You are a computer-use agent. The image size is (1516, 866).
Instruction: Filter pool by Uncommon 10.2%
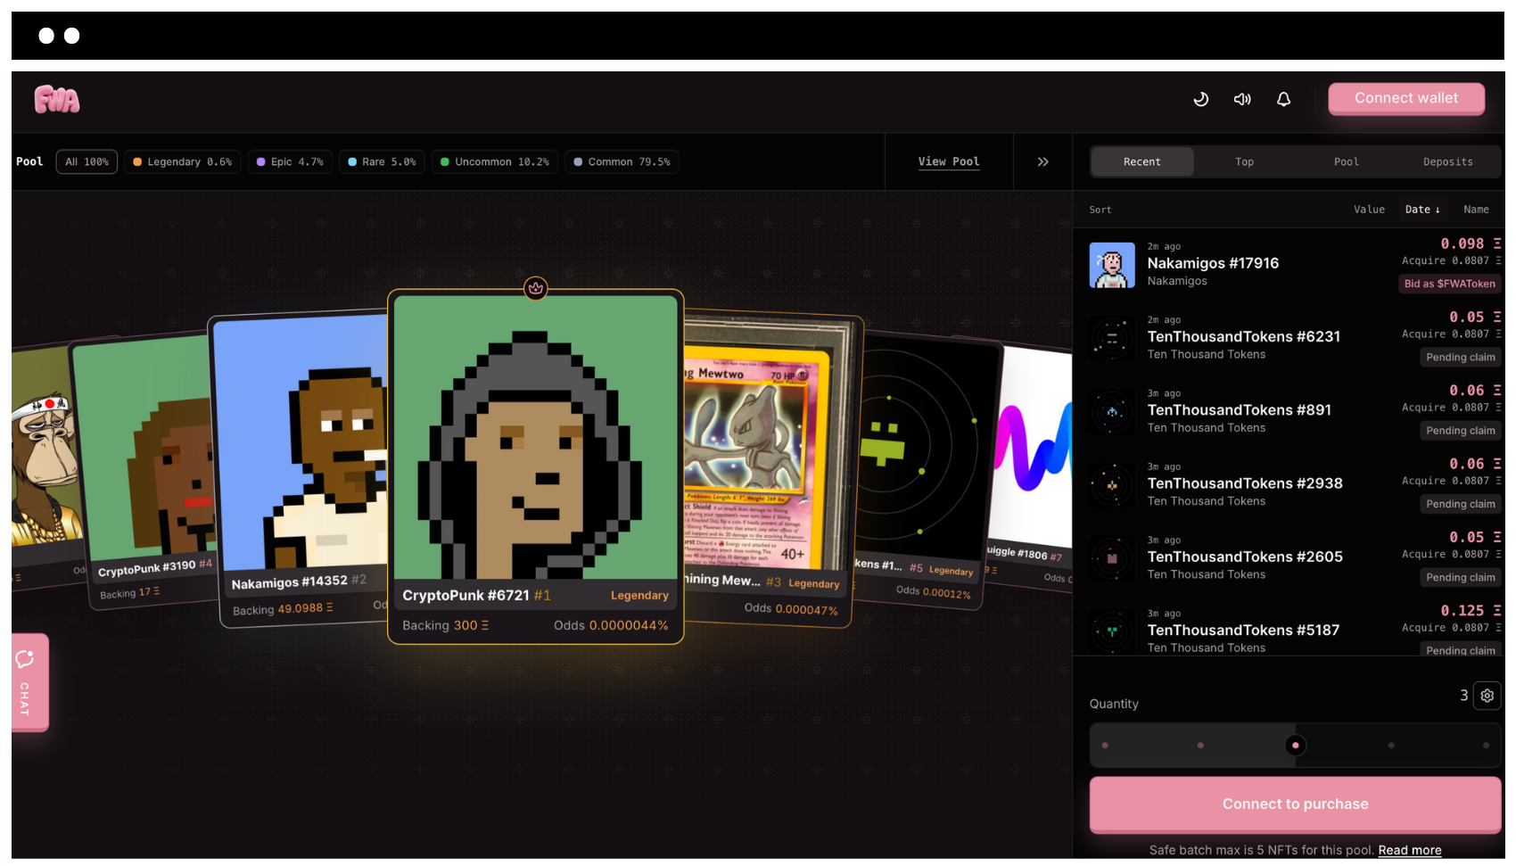click(x=495, y=161)
